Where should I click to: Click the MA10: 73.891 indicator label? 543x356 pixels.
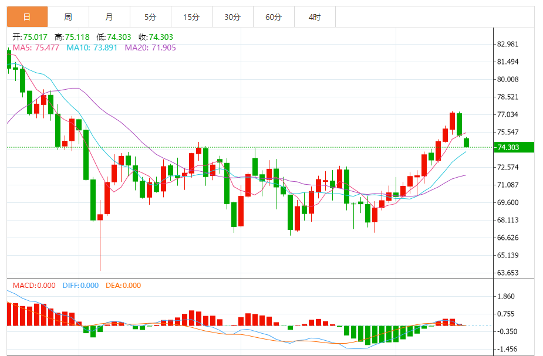(92, 48)
